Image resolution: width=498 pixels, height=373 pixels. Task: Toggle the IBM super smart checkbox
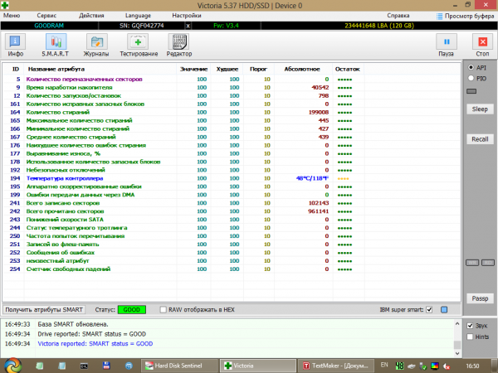click(429, 309)
